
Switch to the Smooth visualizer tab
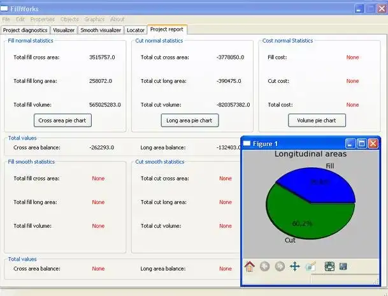click(101, 30)
